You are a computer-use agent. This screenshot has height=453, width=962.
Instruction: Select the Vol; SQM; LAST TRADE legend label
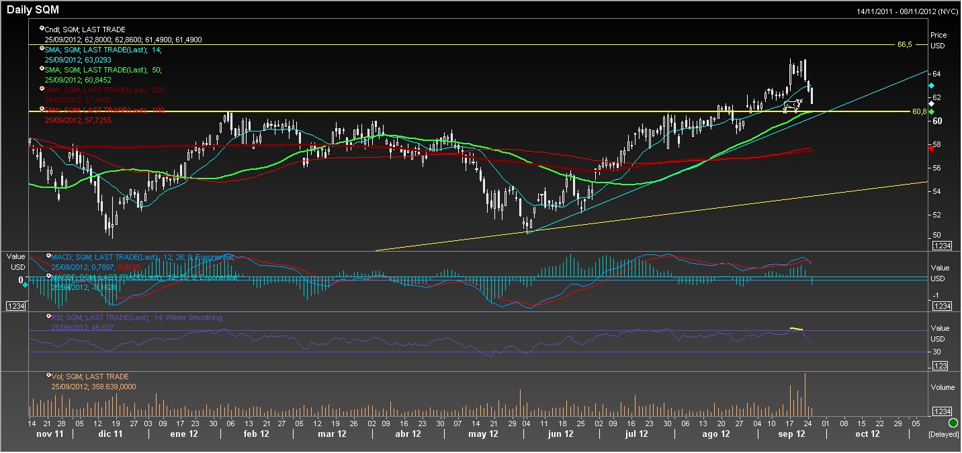(x=90, y=377)
